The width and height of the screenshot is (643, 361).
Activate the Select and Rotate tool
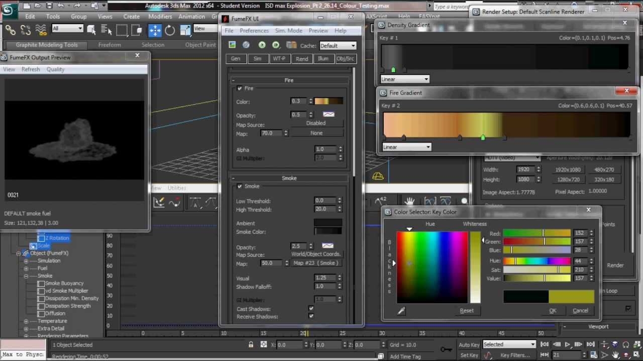[x=170, y=31]
